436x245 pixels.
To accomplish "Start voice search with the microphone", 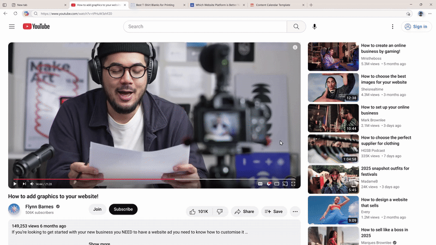I will click(314, 26).
